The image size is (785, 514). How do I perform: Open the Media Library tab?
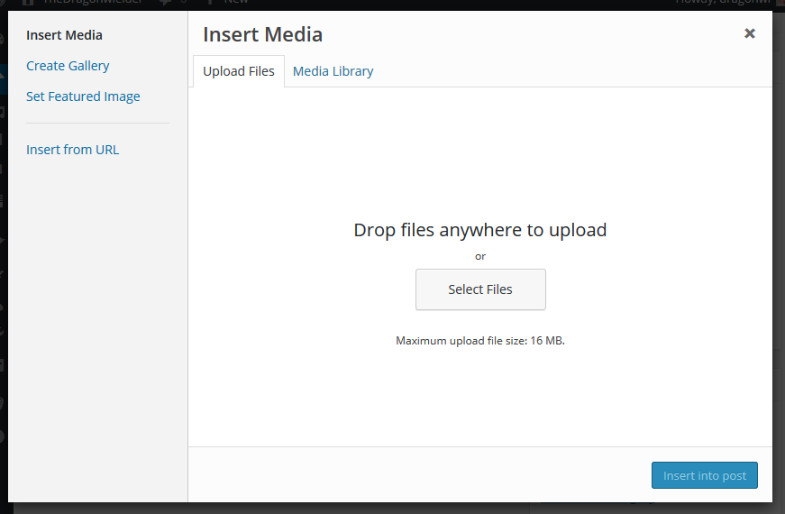[333, 71]
